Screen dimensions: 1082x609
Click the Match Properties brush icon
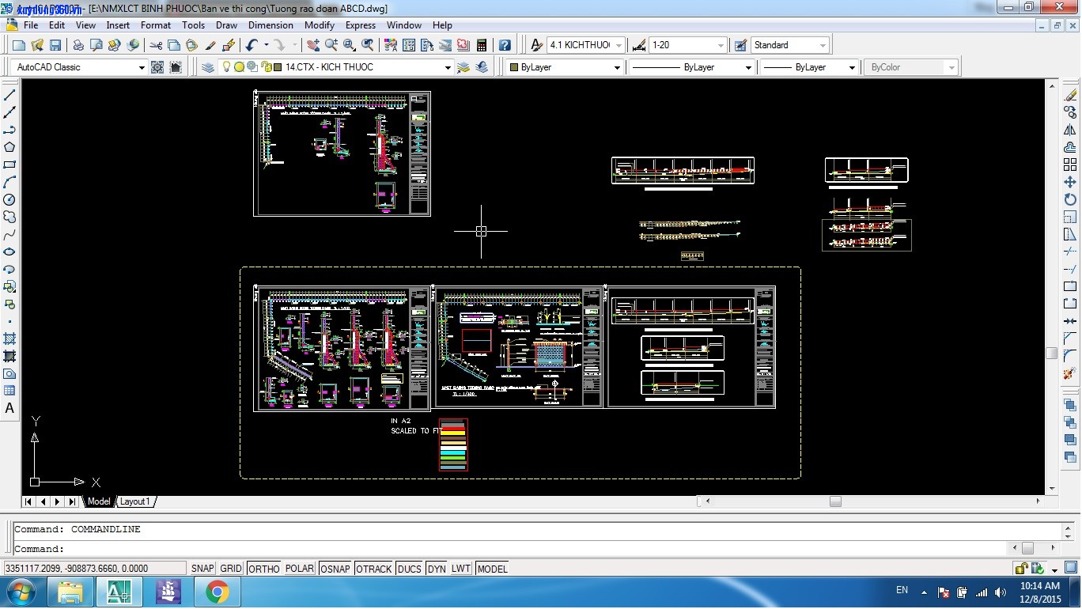pos(210,45)
